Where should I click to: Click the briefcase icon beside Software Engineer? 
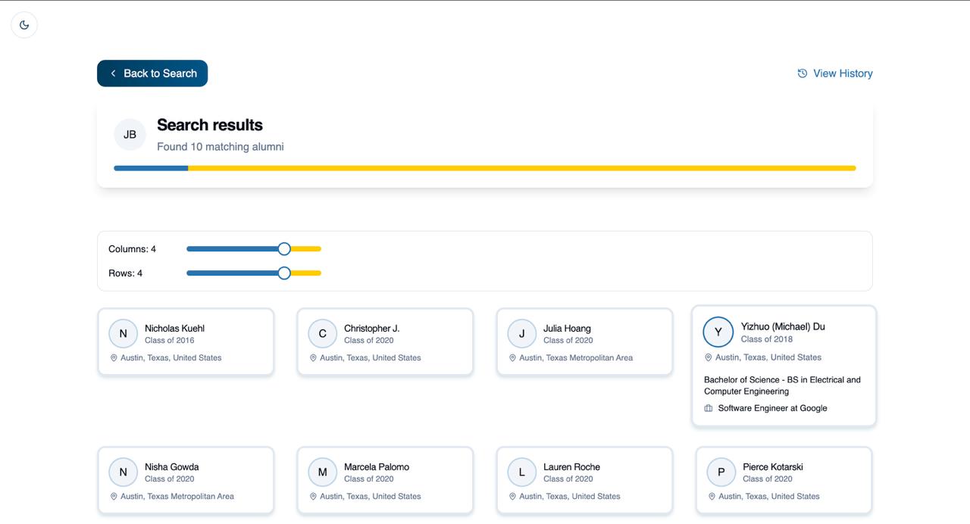click(x=709, y=408)
